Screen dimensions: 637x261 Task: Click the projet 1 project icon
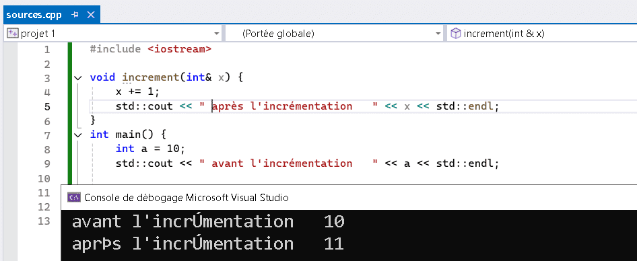pos(13,34)
